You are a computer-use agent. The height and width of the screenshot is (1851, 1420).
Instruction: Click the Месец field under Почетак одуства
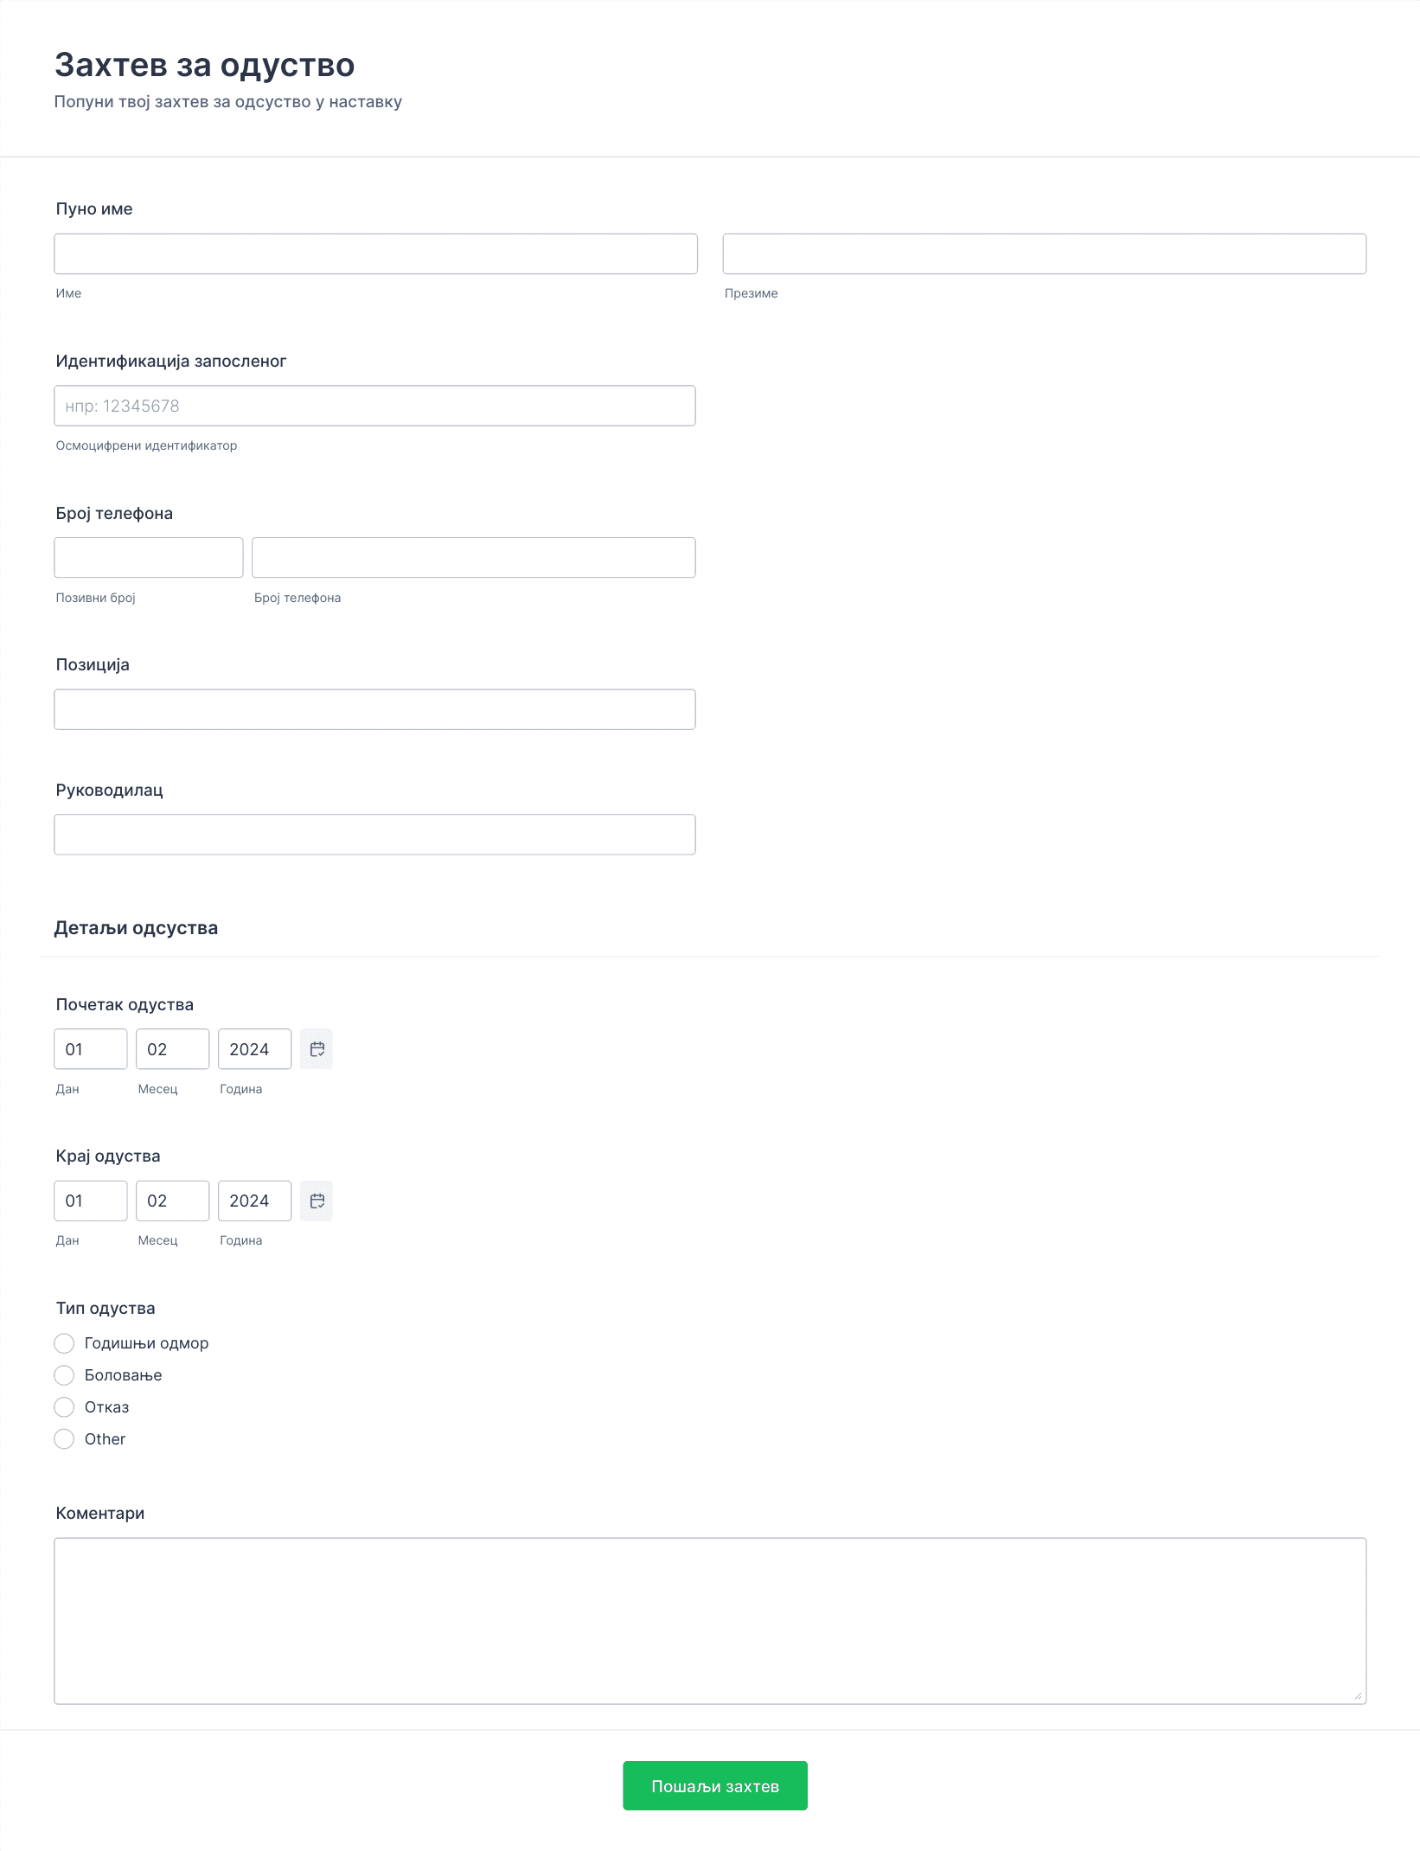click(x=173, y=1049)
